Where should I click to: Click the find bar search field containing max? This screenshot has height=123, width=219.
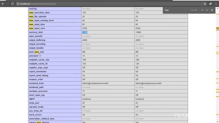[x=177, y=10]
